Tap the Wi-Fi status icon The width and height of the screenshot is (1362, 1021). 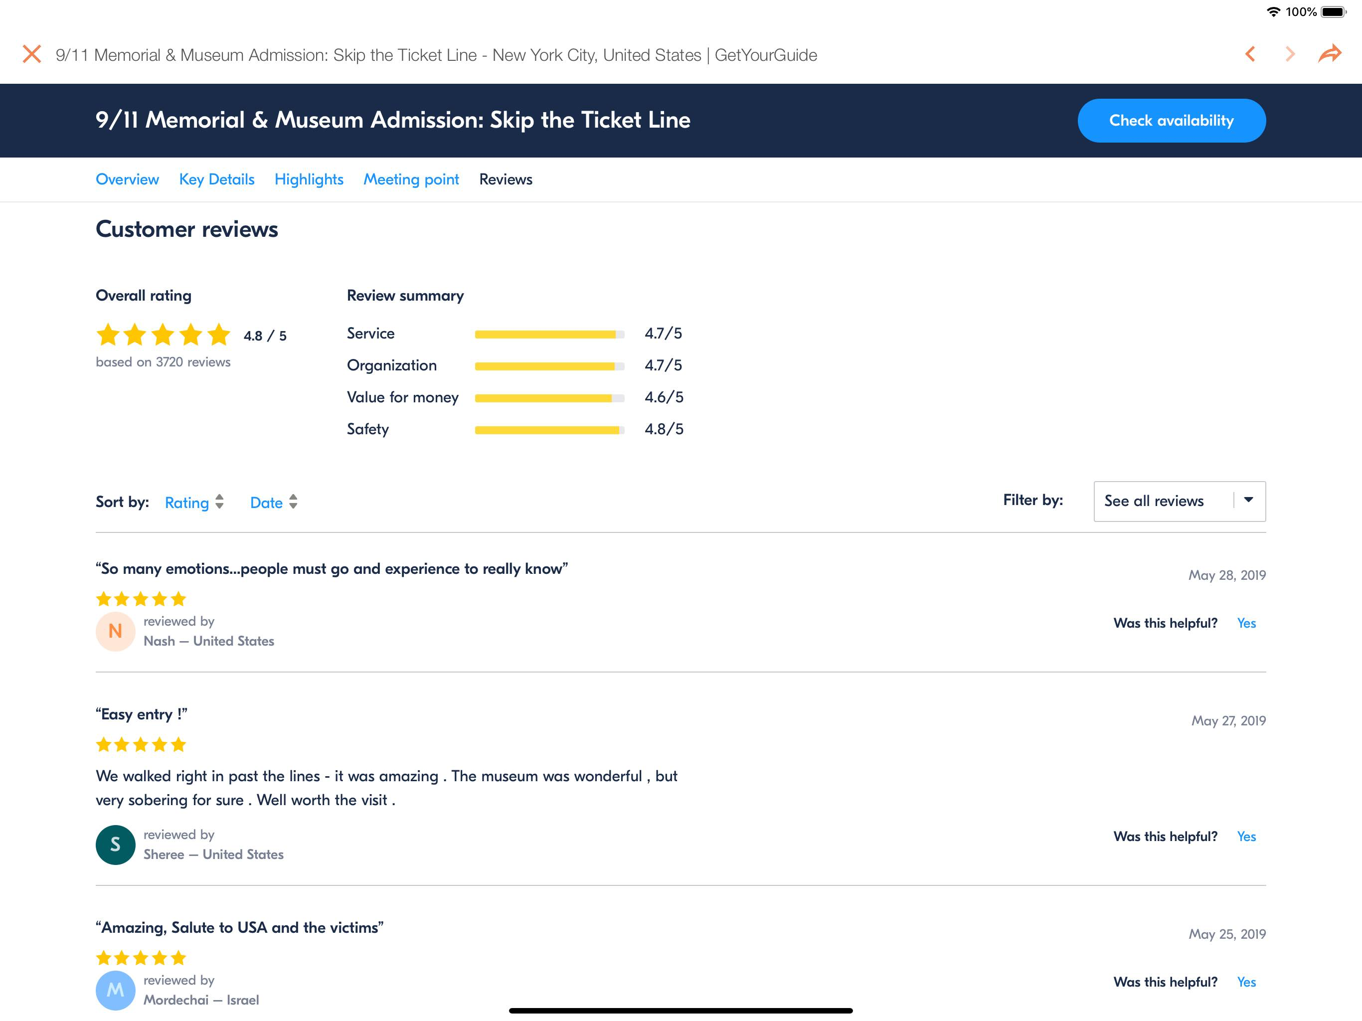pos(1273,11)
